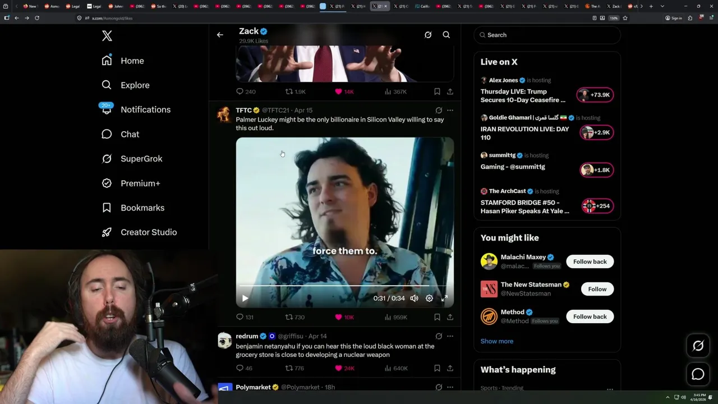Unlike redrum post with 24K likes
Screen dimensions: 718x404
point(344,368)
